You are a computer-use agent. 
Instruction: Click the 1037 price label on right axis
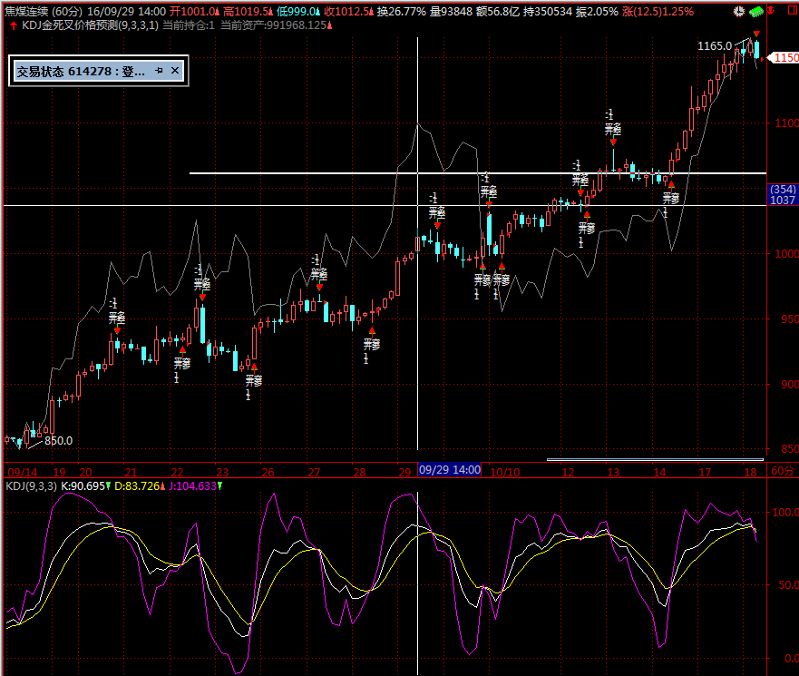pos(782,201)
